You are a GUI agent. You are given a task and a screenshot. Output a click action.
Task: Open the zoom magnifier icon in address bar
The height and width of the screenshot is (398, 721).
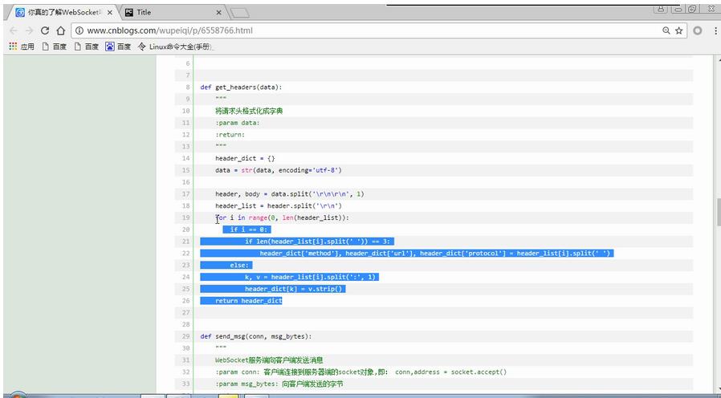[x=666, y=30]
